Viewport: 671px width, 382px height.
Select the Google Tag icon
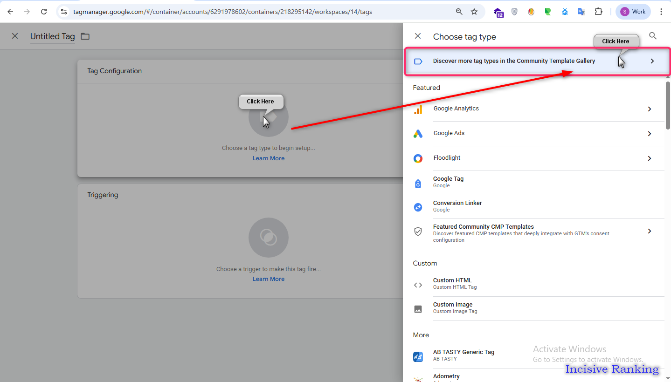pyautogui.click(x=418, y=183)
